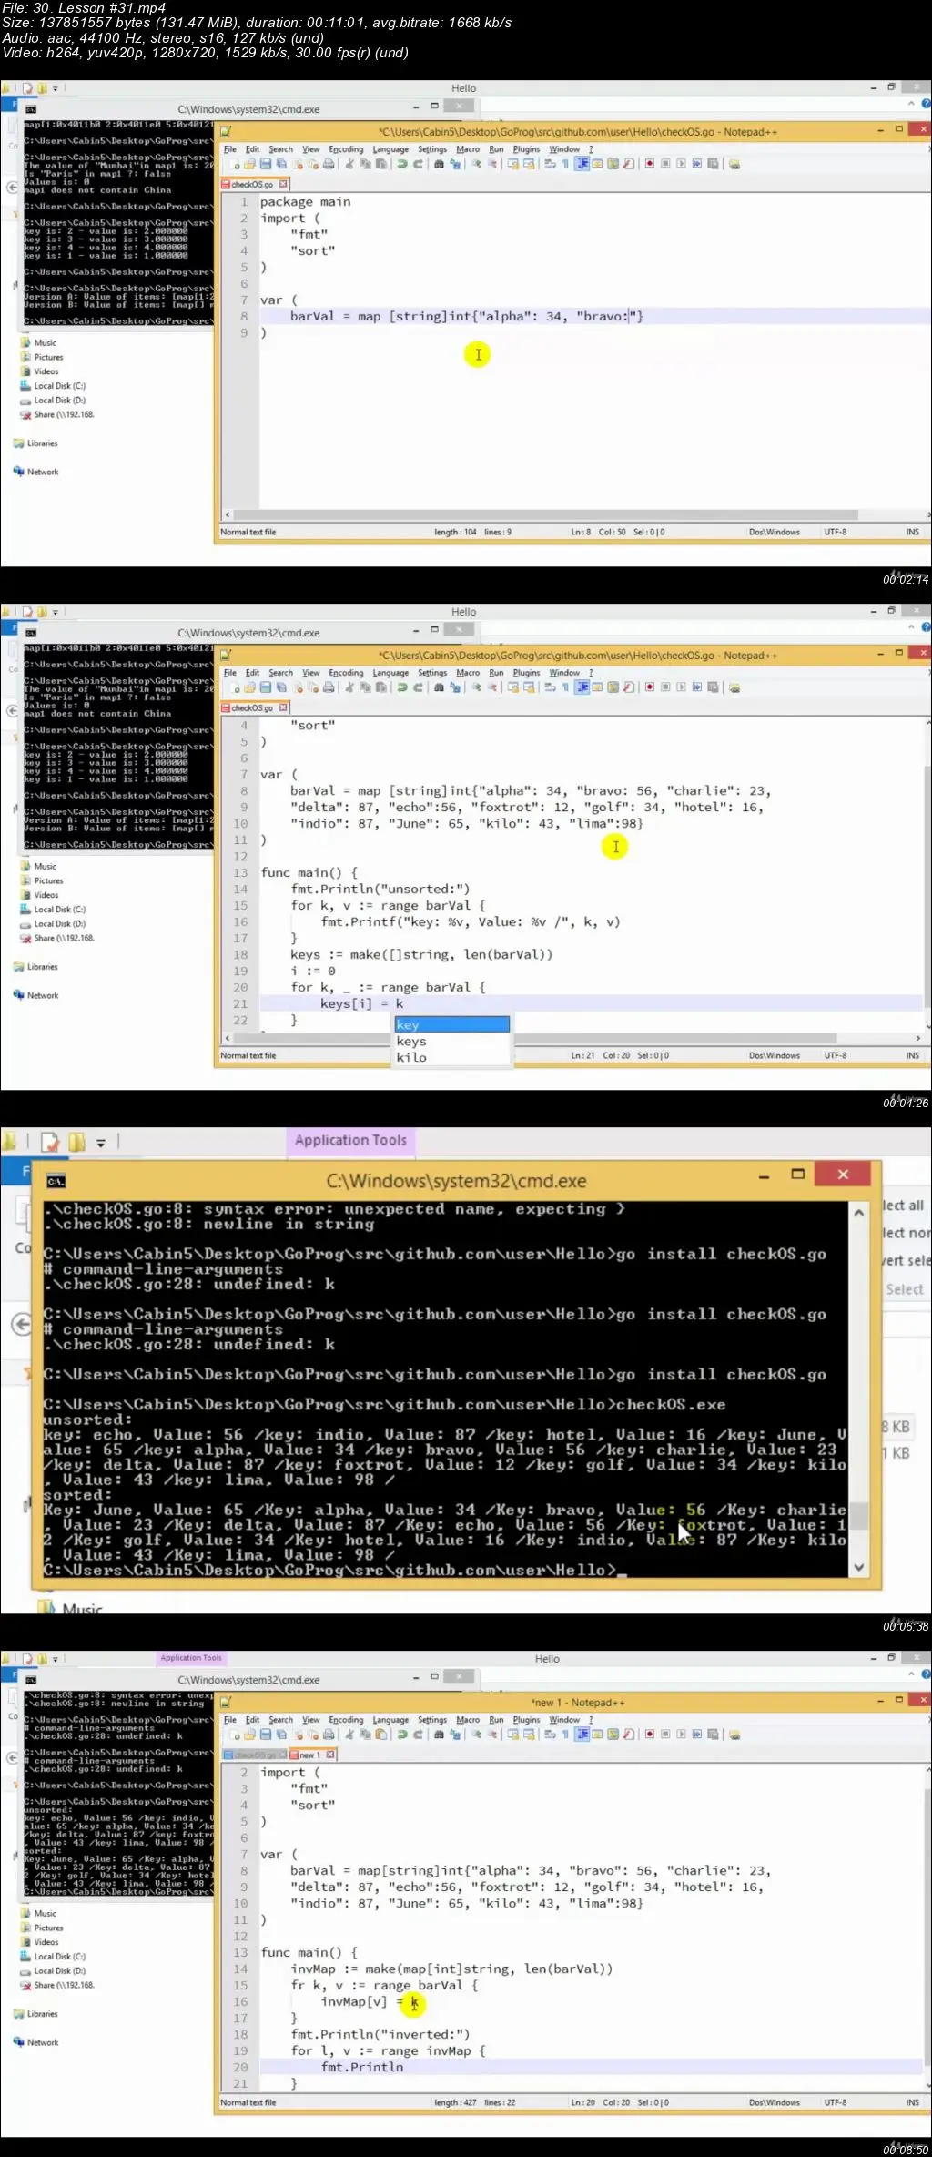Click Settings menu in fourth frame Notepad++

point(432,1720)
